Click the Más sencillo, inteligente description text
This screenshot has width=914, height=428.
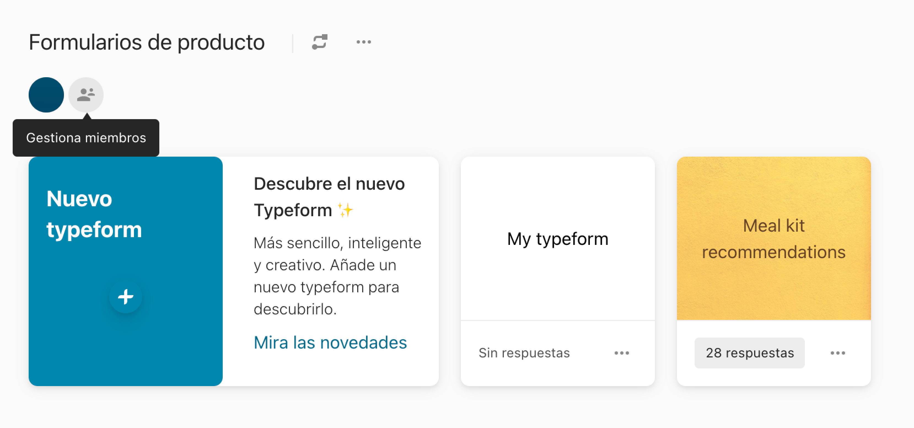pos(337,276)
